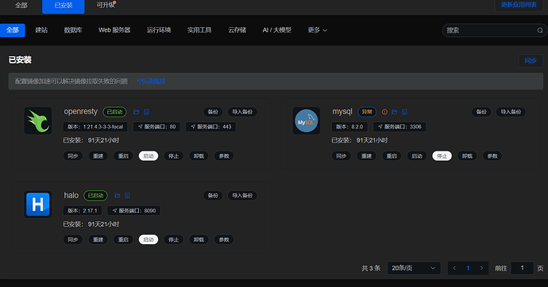The height and width of the screenshot is (287, 548).
Task: Stop mysql with the 停止 button
Action: [x=442, y=156]
